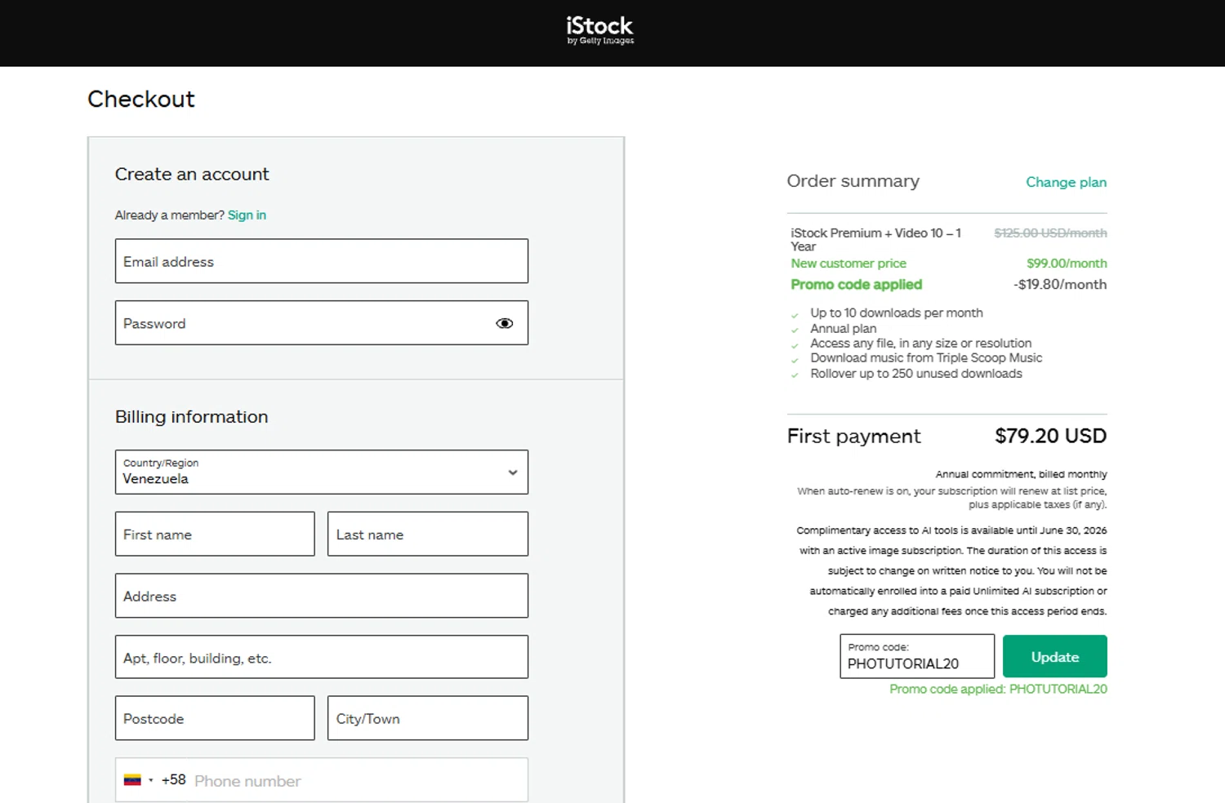This screenshot has height=803, width=1225.
Task: Click 'Up to 10 downloads per month' line
Action: tap(897, 313)
